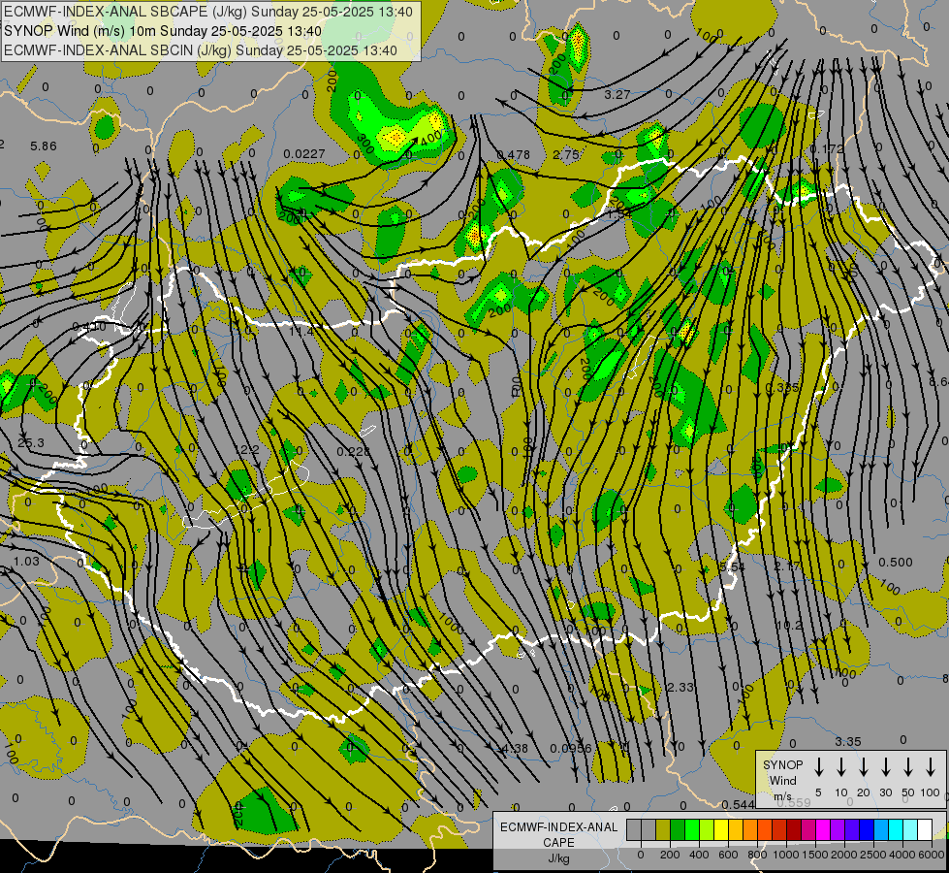Click the '2500' label on CAPE scale
Viewport: 949px width, 873px height.
[x=872, y=855]
